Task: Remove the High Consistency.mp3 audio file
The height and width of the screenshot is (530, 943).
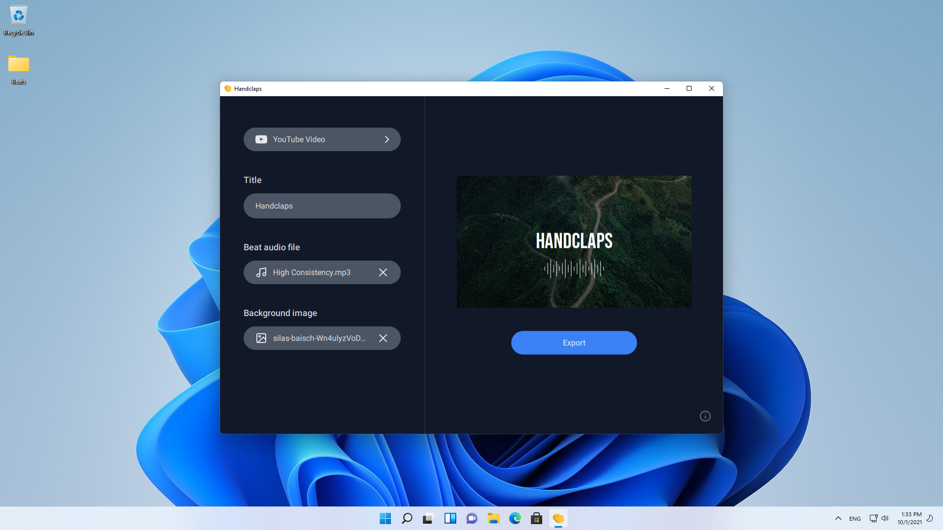Action: 383,272
